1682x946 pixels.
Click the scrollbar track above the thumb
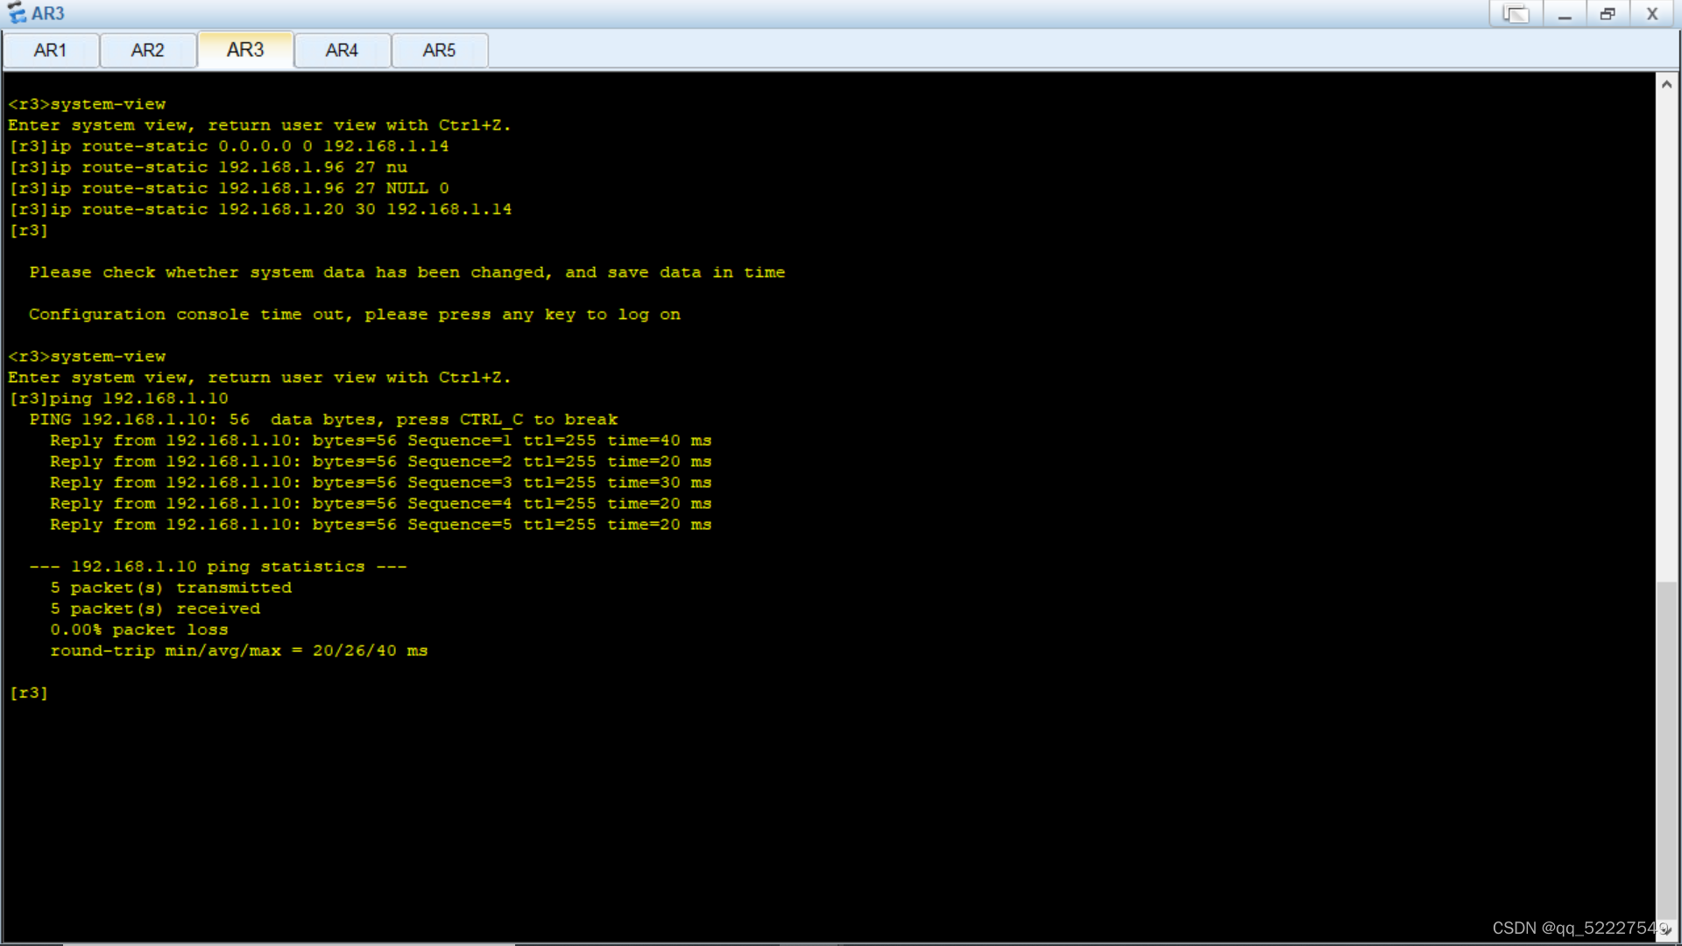[1666, 333]
